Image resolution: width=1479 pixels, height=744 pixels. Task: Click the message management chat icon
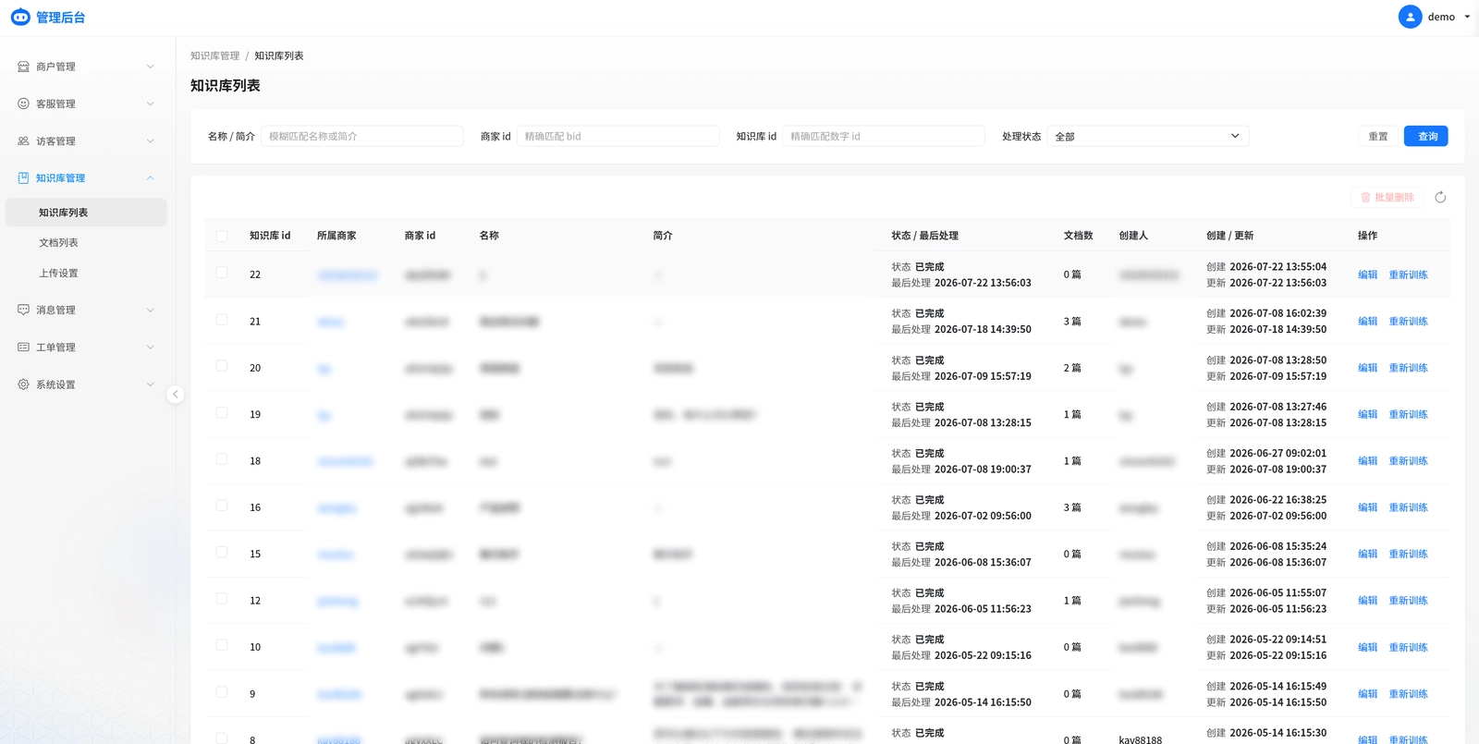pos(23,310)
